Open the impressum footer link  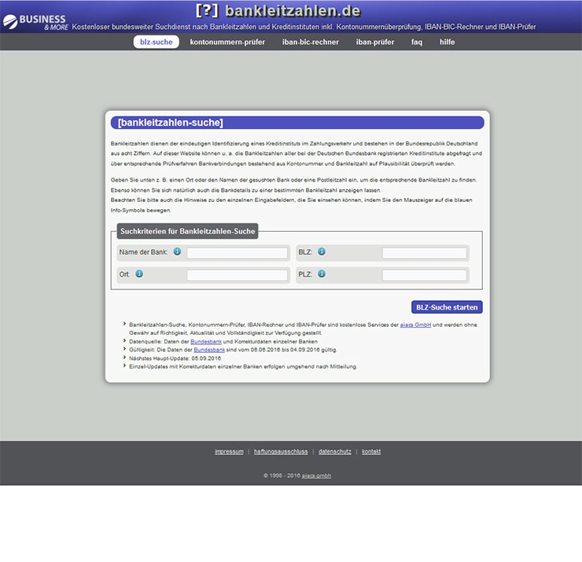point(229,451)
